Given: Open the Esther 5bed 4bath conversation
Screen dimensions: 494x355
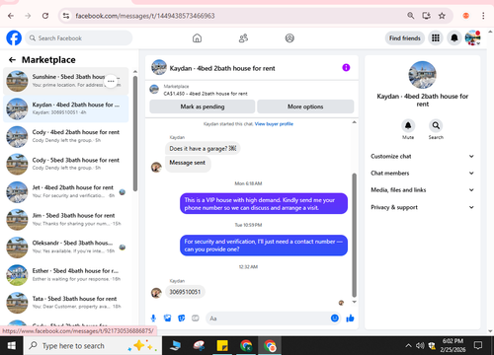Looking at the screenshot, I should tap(66, 275).
